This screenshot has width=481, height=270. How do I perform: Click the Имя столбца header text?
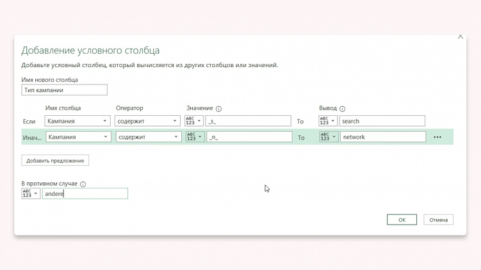(x=63, y=108)
